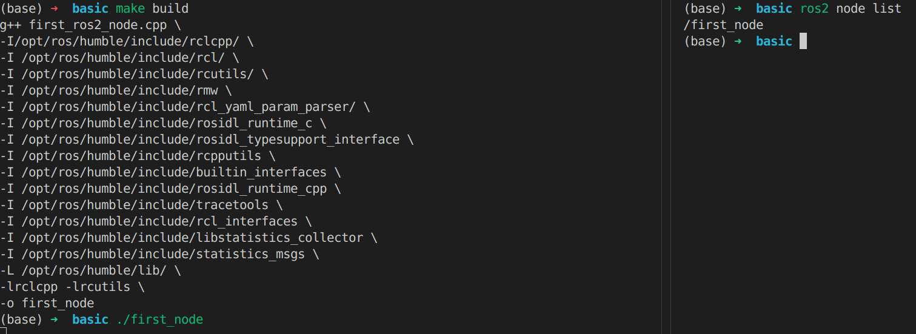Click the "ros2 node list" command text
Screen dimensions: 916x334
pos(850,9)
